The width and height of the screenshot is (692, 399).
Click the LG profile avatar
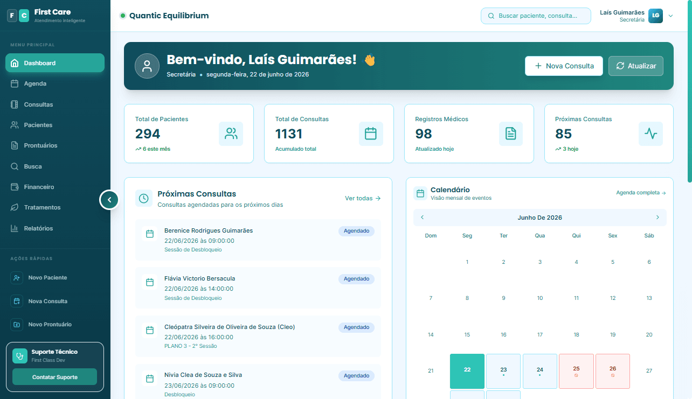pos(655,16)
